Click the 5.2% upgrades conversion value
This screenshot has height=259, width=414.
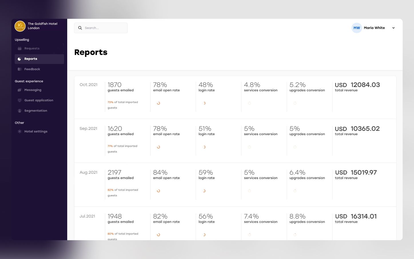coord(298,85)
